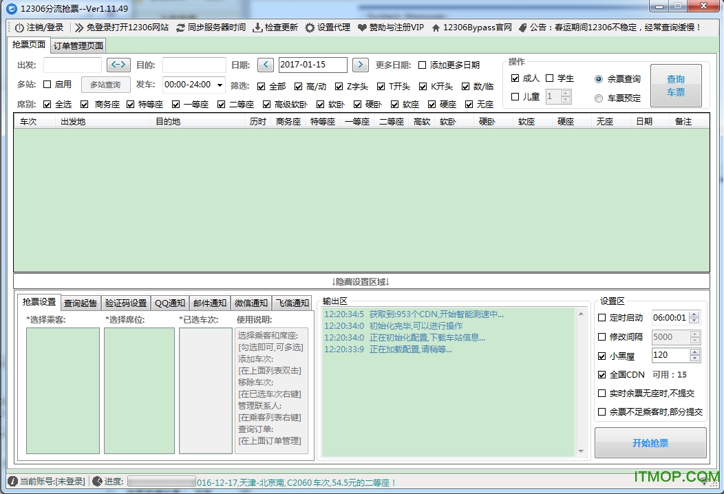The width and height of the screenshot is (724, 494).
Task: Enable the 定时启动 checkbox
Action: pos(601,318)
